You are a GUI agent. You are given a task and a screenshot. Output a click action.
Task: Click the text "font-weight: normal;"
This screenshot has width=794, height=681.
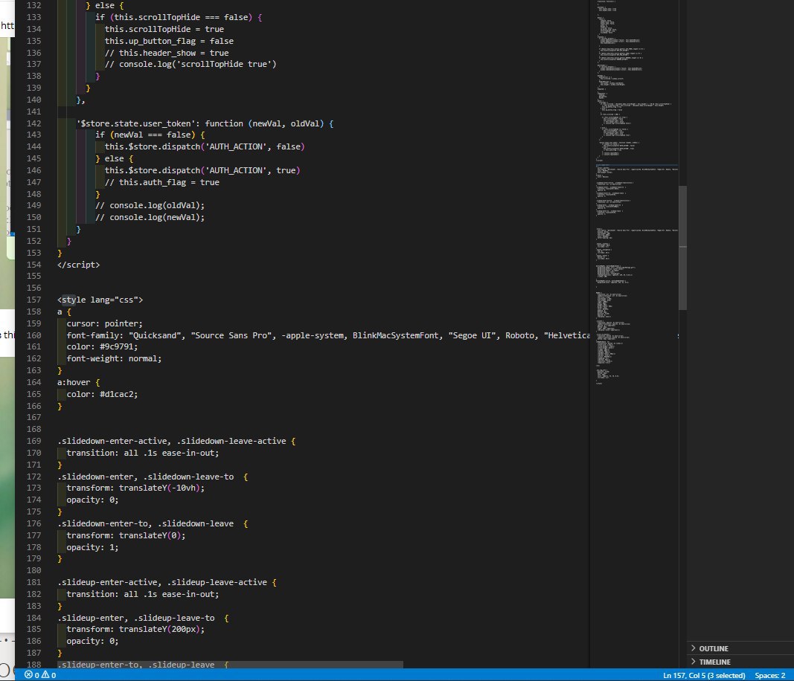pos(114,358)
